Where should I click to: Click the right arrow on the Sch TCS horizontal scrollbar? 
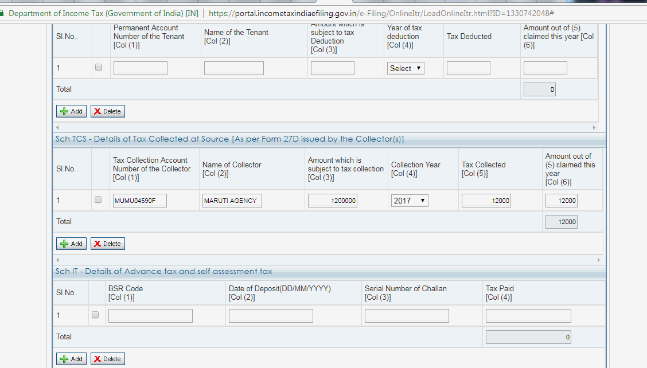coord(599,260)
